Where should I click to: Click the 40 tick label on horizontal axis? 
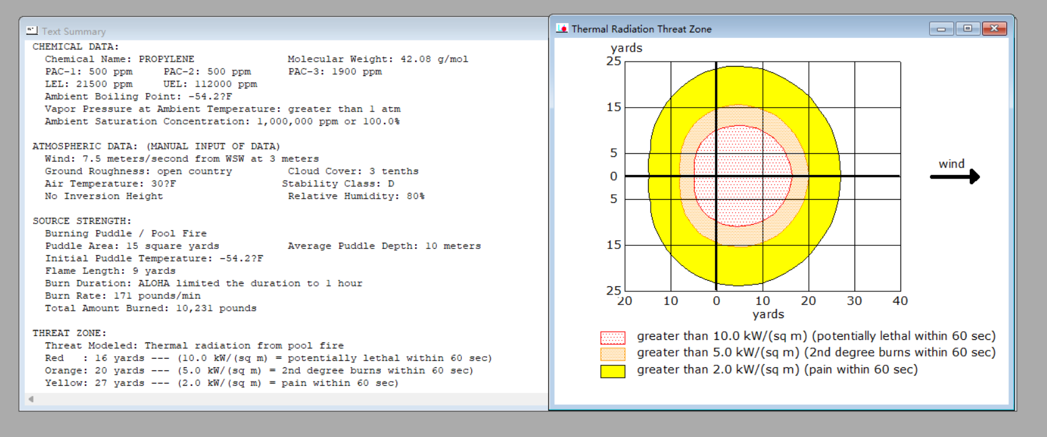coord(900,301)
